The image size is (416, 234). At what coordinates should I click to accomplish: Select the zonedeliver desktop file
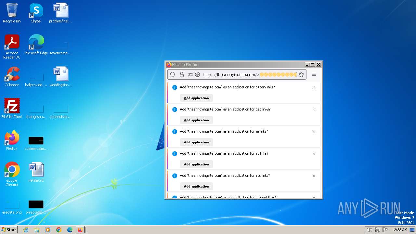click(x=60, y=111)
